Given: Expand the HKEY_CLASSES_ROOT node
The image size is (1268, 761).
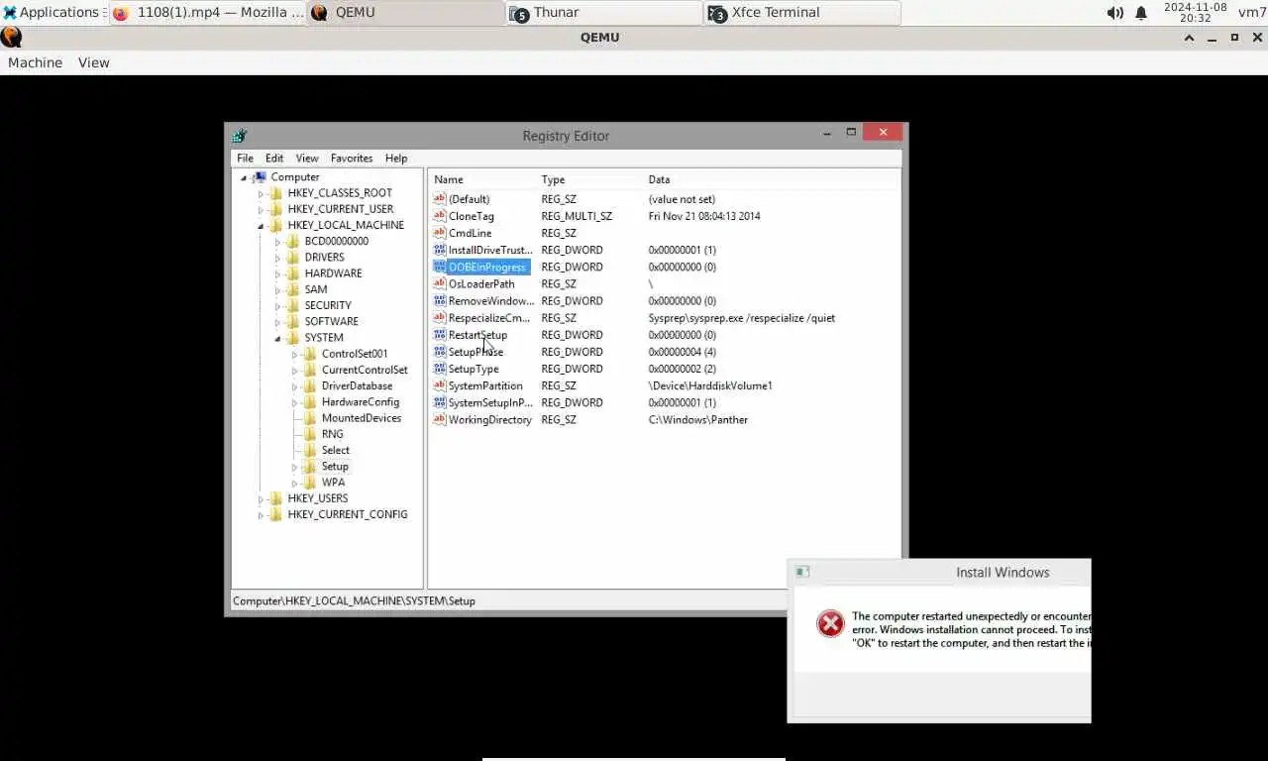Looking at the screenshot, I should coord(261,193).
